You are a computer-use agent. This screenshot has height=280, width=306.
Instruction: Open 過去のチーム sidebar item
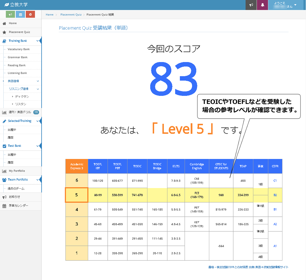(x=16, y=189)
